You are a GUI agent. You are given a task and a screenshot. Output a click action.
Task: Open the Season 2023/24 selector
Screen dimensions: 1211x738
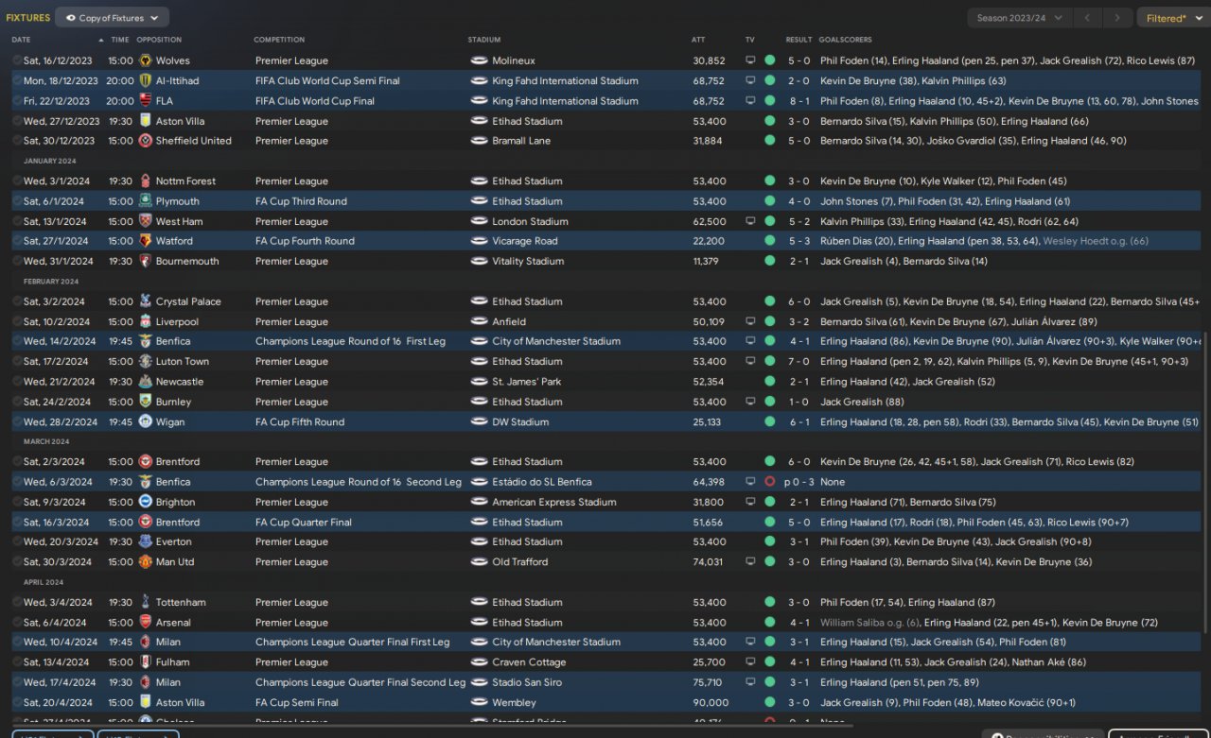coord(1020,18)
